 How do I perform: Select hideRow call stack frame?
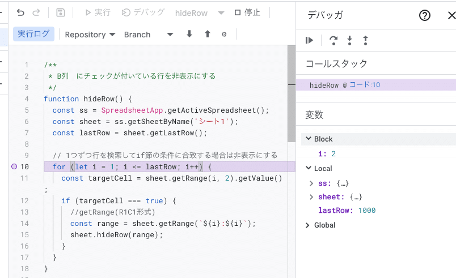coord(376,85)
